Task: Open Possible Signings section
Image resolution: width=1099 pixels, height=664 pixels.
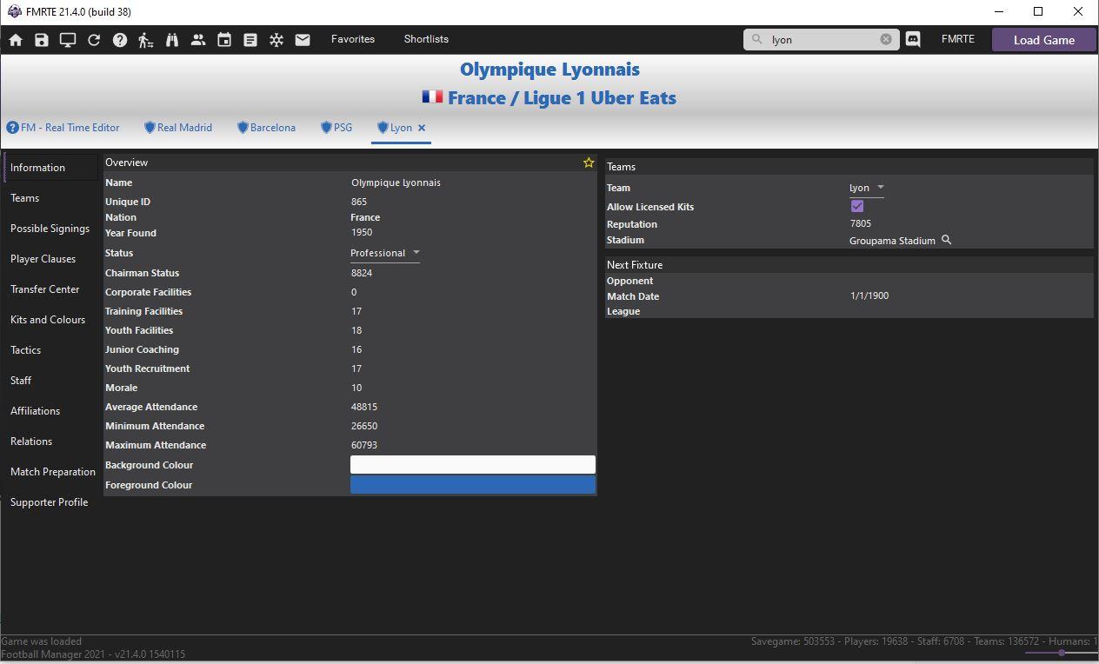Action: [50, 229]
